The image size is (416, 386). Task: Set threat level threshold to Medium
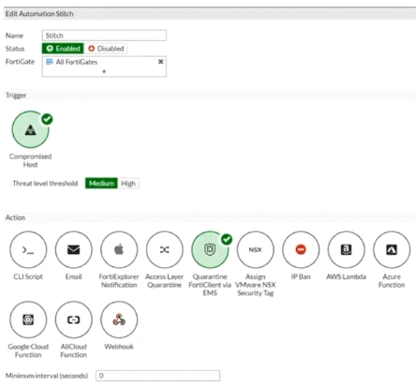click(x=101, y=184)
